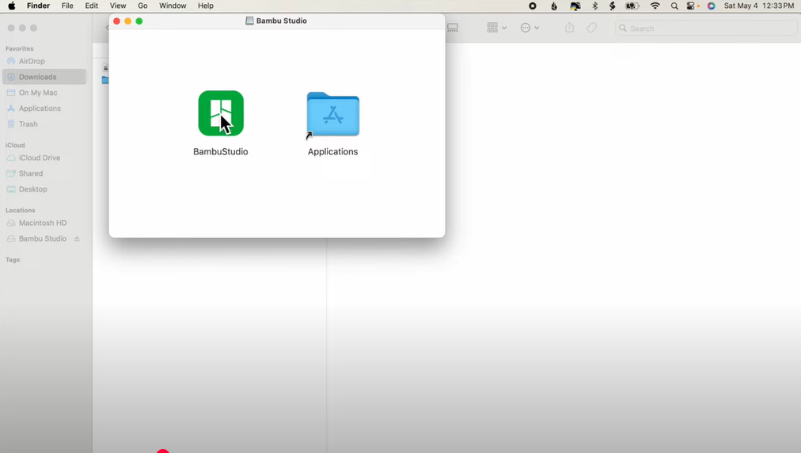Open battery status menu

tap(632, 6)
